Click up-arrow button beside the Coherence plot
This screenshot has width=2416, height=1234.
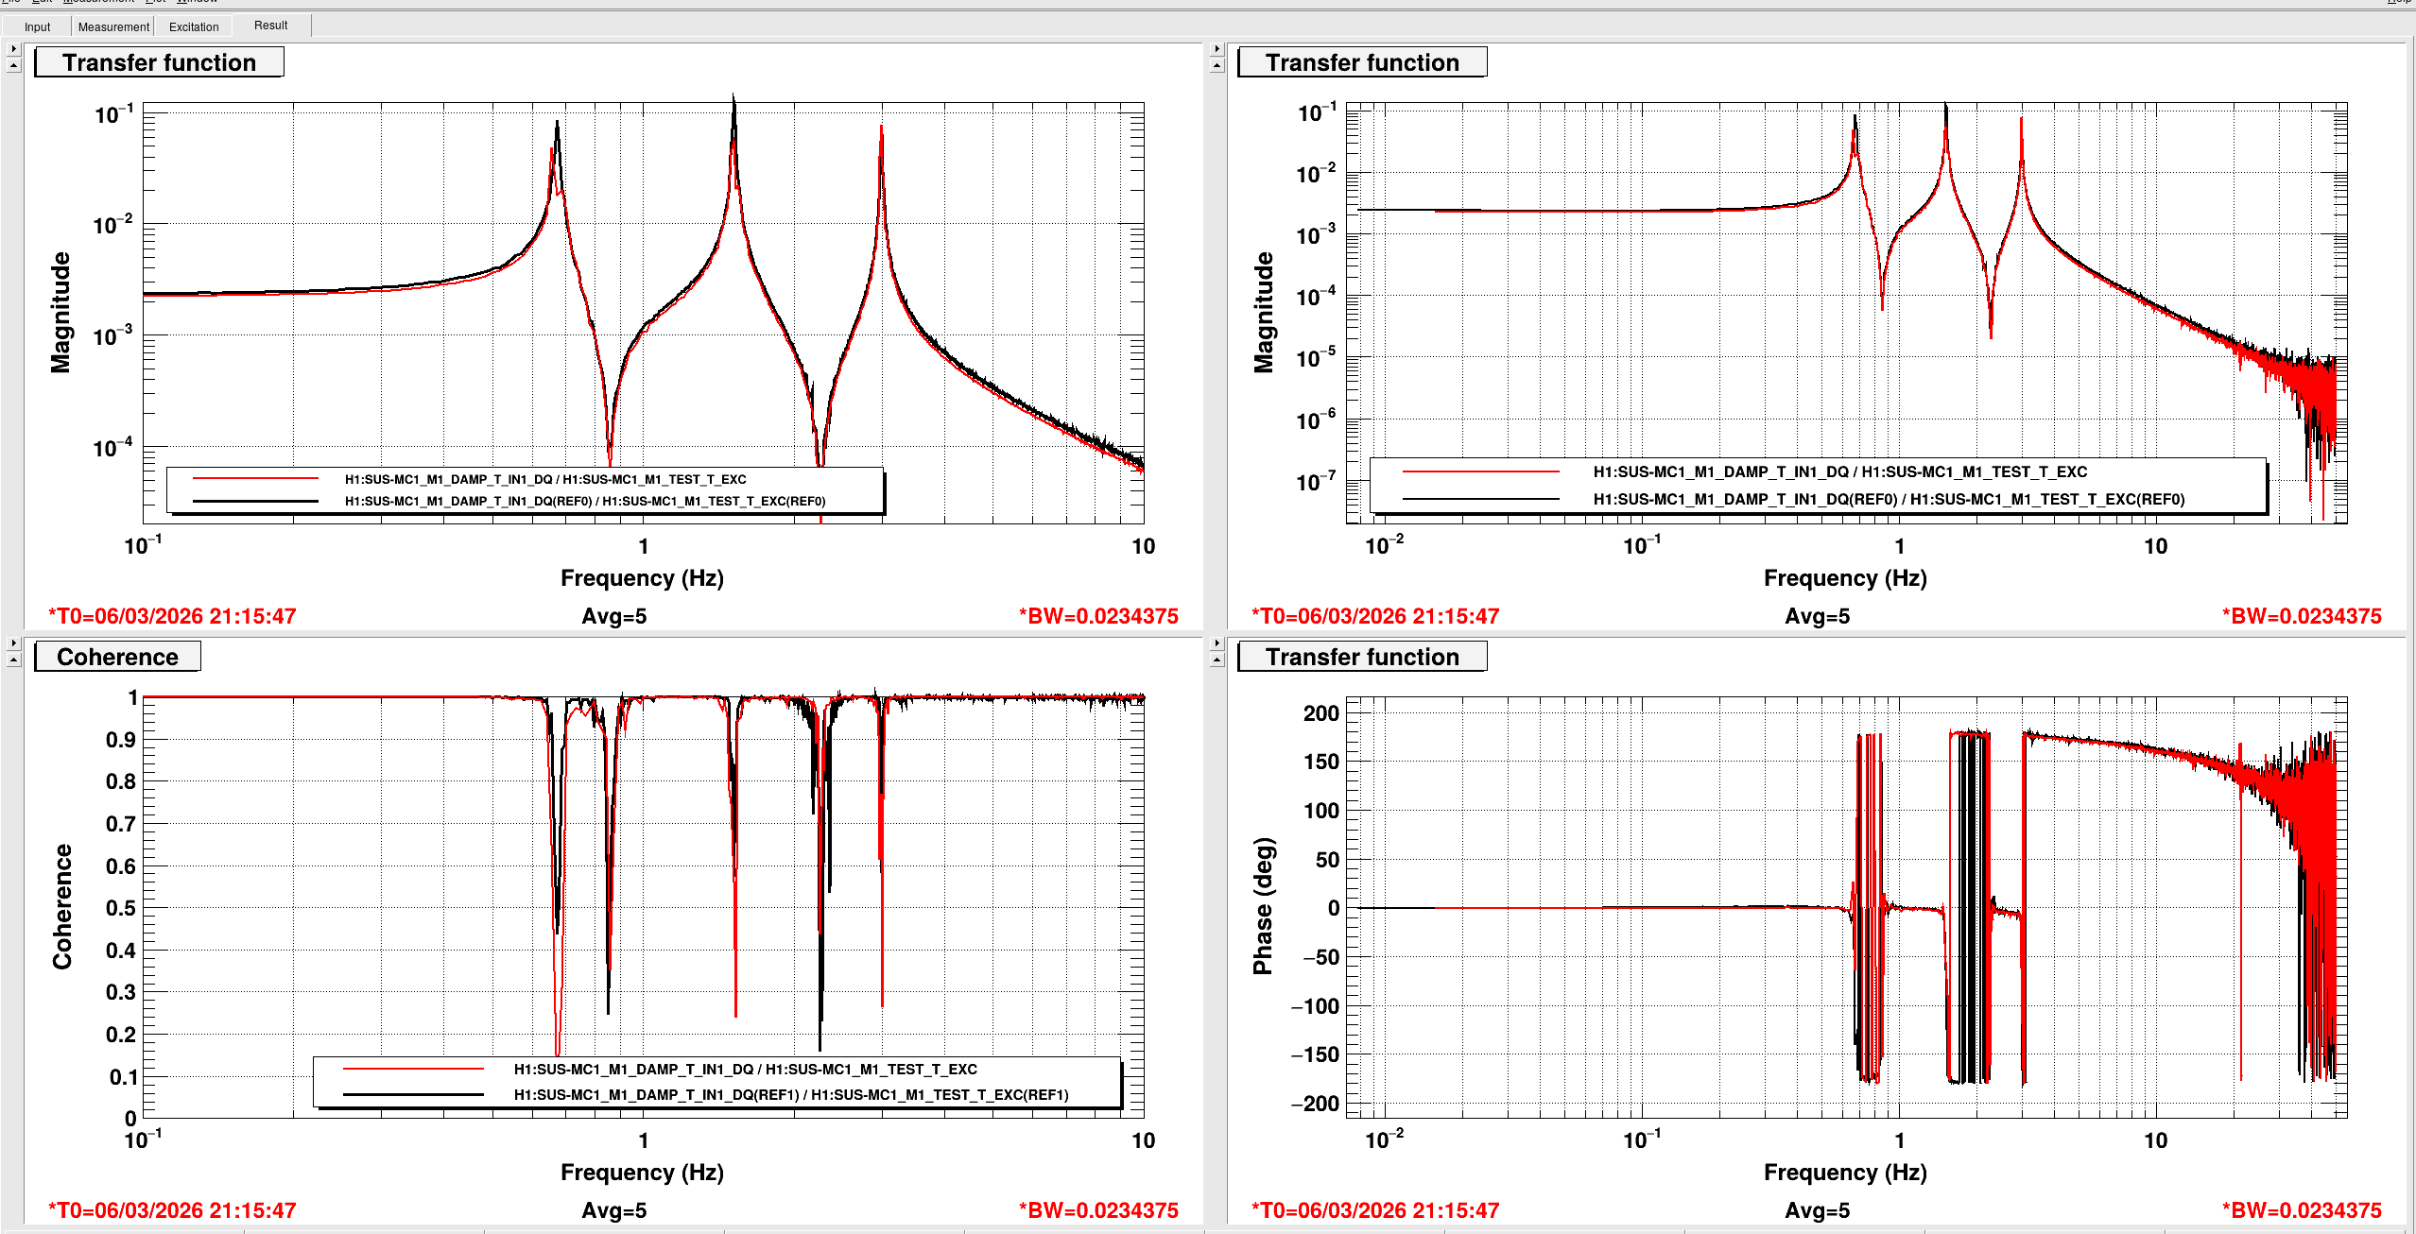(13, 660)
